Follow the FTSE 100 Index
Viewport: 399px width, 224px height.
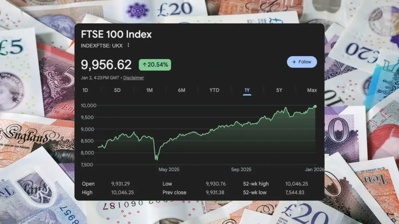click(302, 62)
